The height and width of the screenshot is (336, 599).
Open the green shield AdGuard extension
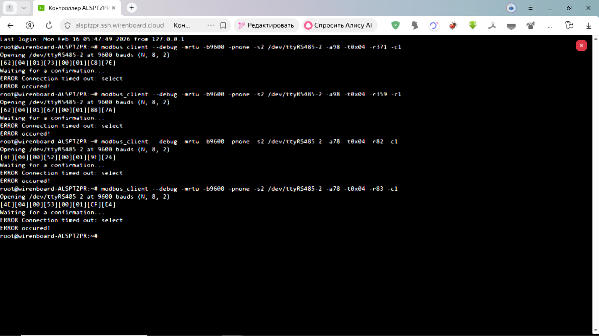pos(396,25)
